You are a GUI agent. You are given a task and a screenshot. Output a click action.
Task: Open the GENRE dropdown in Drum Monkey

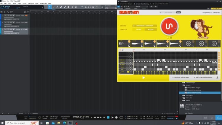point(144,26)
